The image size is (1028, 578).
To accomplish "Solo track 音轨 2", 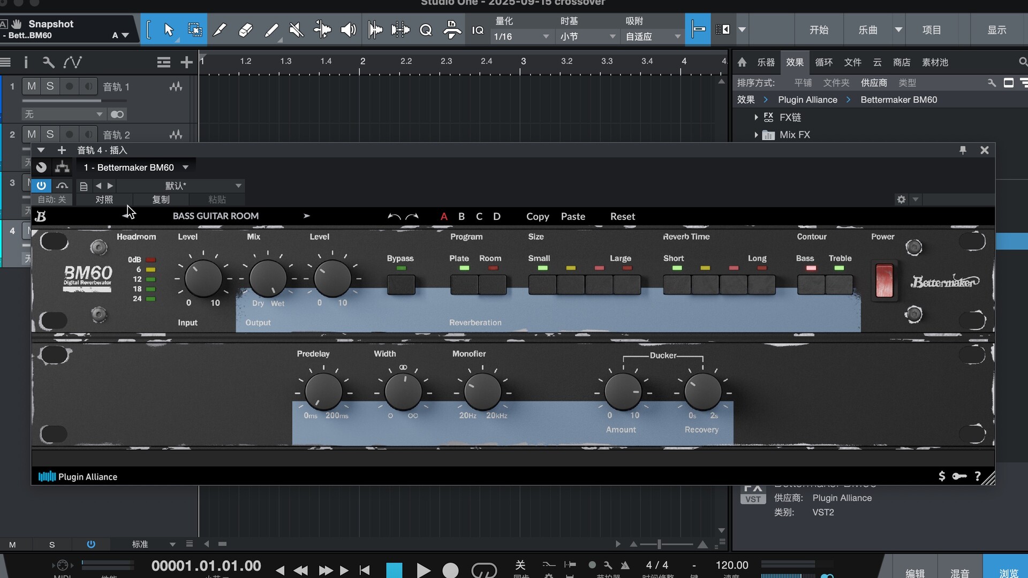I will pyautogui.click(x=50, y=134).
